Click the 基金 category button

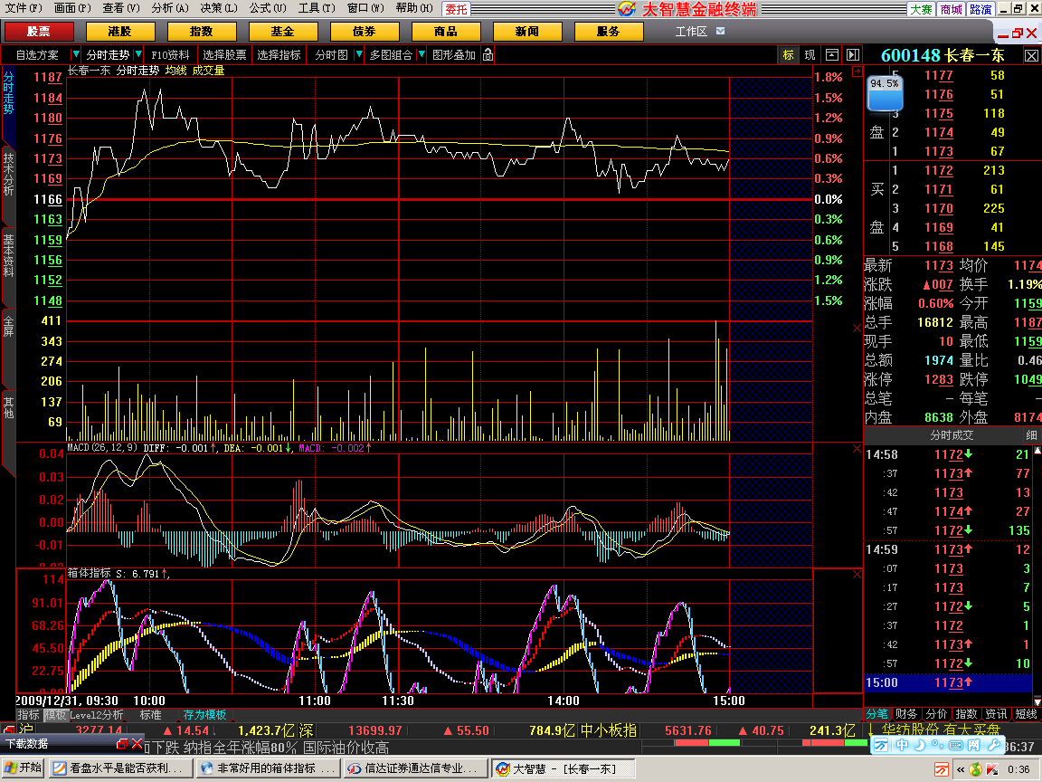(x=282, y=32)
